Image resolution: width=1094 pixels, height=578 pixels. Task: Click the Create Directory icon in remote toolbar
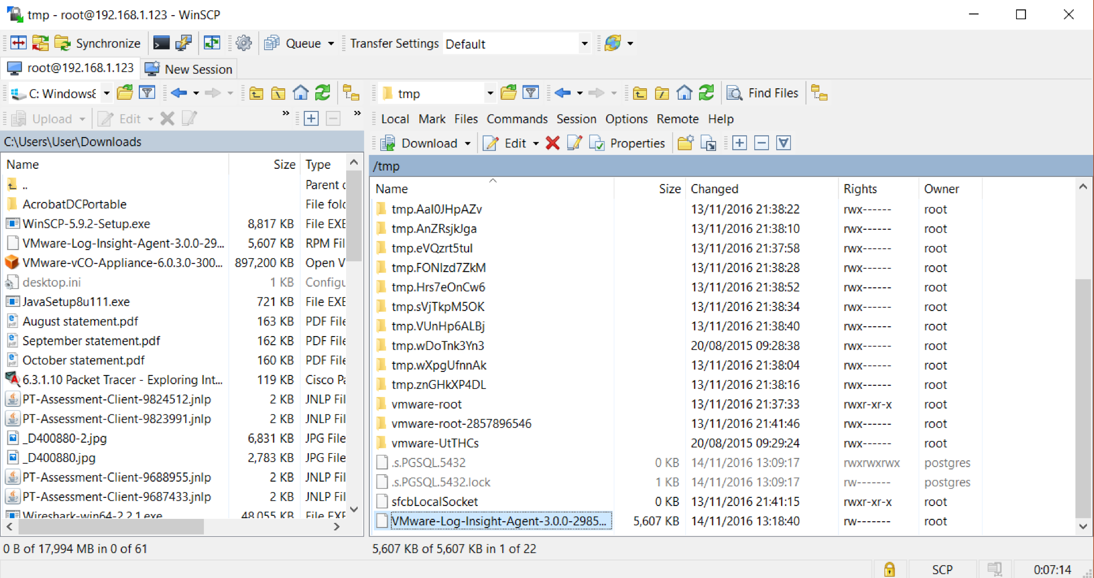(x=686, y=143)
